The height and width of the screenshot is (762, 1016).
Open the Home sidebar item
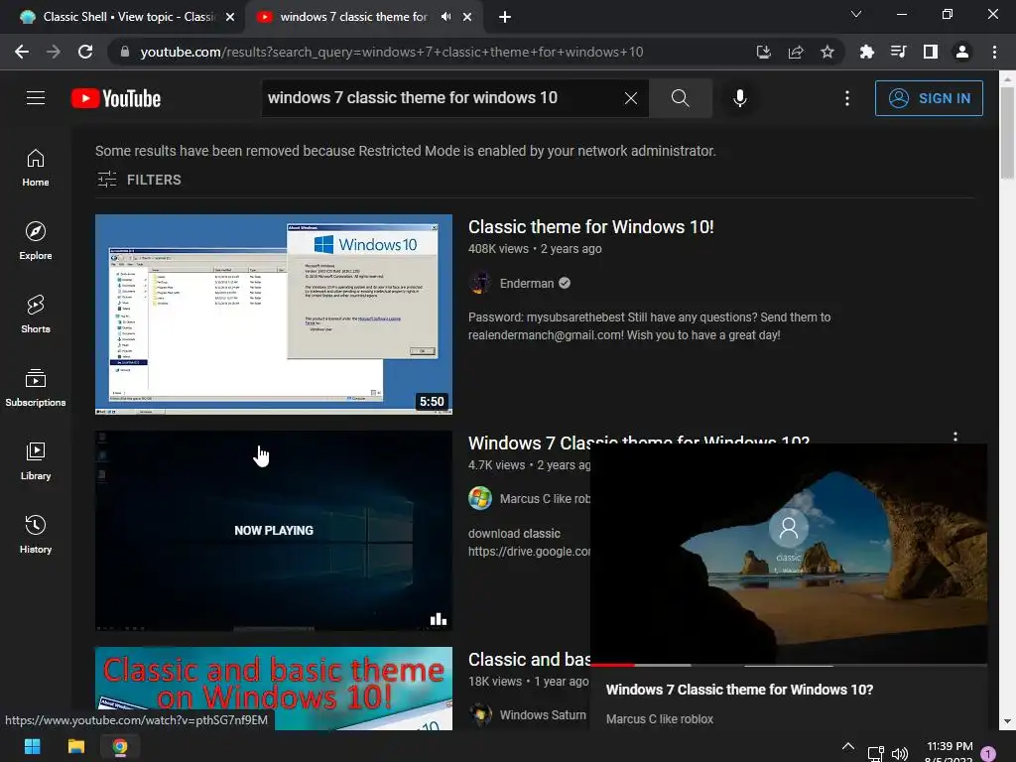(x=36, y=168)
